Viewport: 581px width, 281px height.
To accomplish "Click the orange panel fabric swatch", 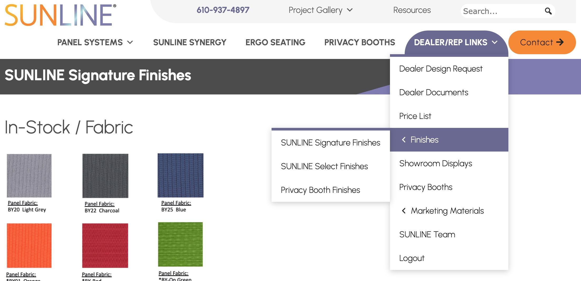I will tap(29, 245).
